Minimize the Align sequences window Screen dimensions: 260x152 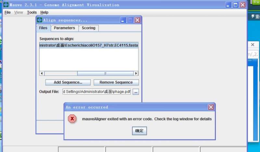pos(123,20)
